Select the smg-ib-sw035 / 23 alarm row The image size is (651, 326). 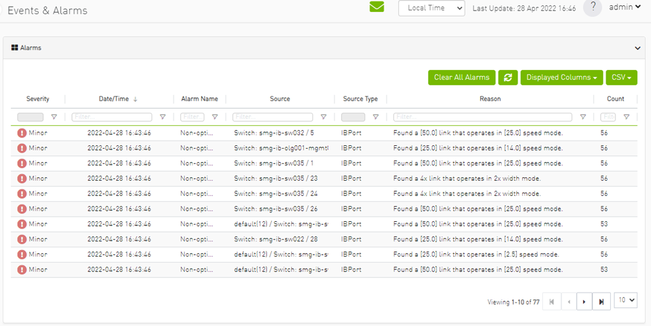coord(275,178)
